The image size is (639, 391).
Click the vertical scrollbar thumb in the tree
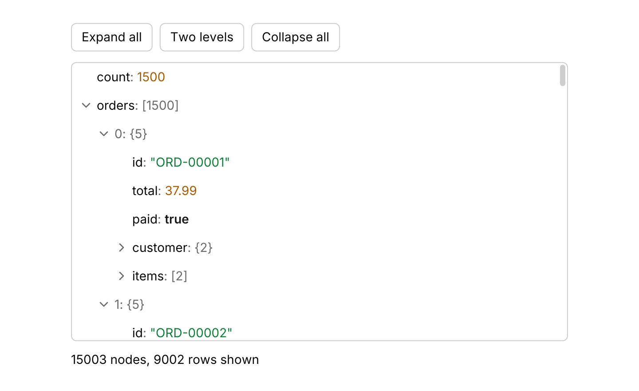(x=563, y=76)
